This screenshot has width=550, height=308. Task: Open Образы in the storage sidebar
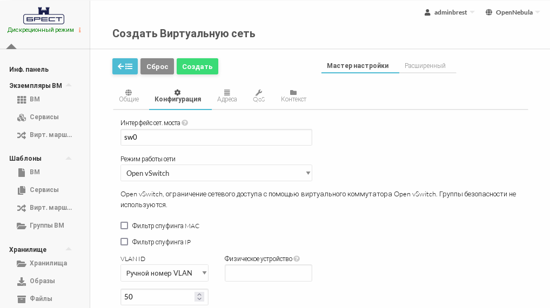coord(42,281)
